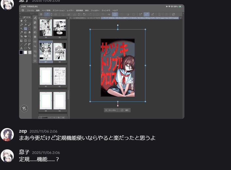Click the zep username in chat

pos(23,131)
